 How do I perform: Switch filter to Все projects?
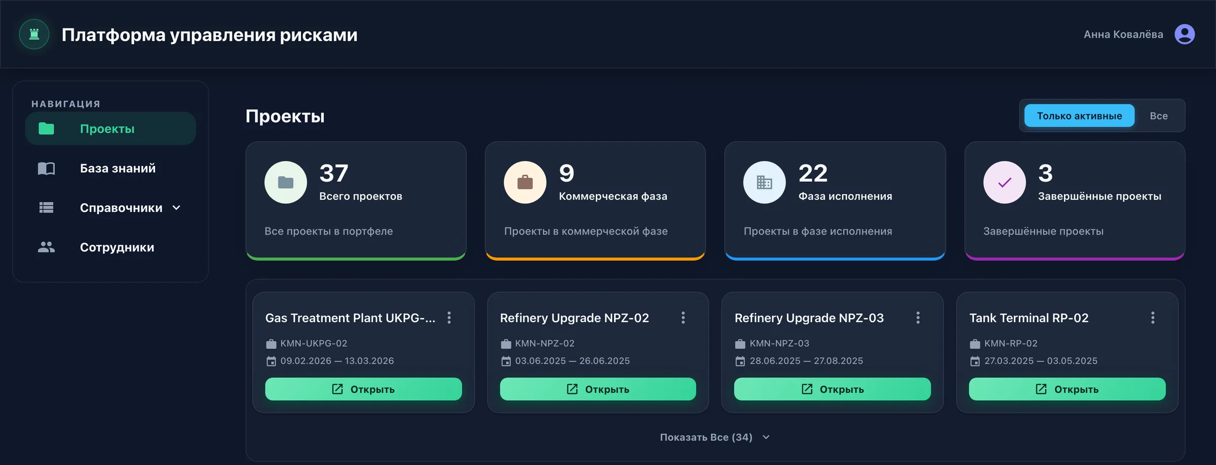pyautogui.click(x=1159, y=115)
